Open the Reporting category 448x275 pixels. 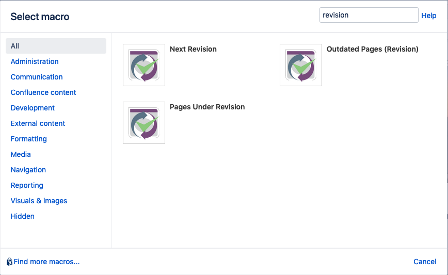pos(27,185)
